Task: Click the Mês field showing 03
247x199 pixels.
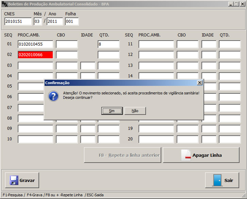Action: coord(37,21)
